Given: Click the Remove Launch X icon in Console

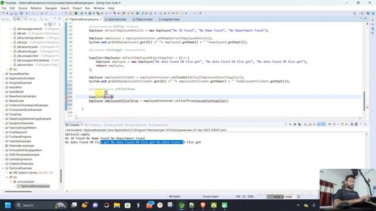Looking at the screenshot, I should click(295, 124).
